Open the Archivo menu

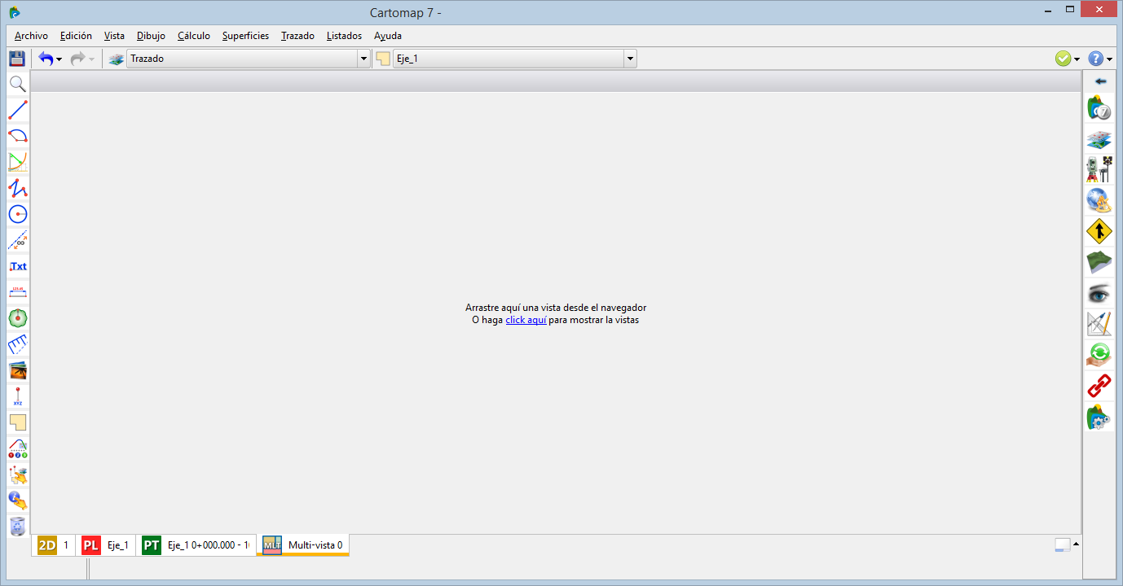[x=31, y=36]
